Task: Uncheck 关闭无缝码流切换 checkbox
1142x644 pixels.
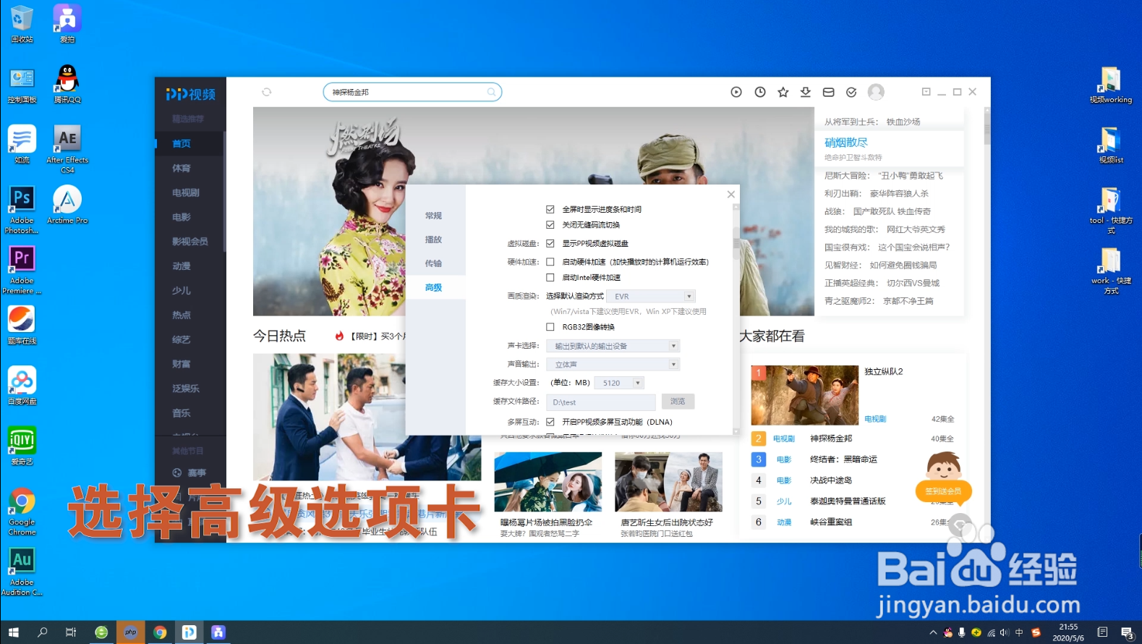Action: pyautogui.click(x=550, y=224)
